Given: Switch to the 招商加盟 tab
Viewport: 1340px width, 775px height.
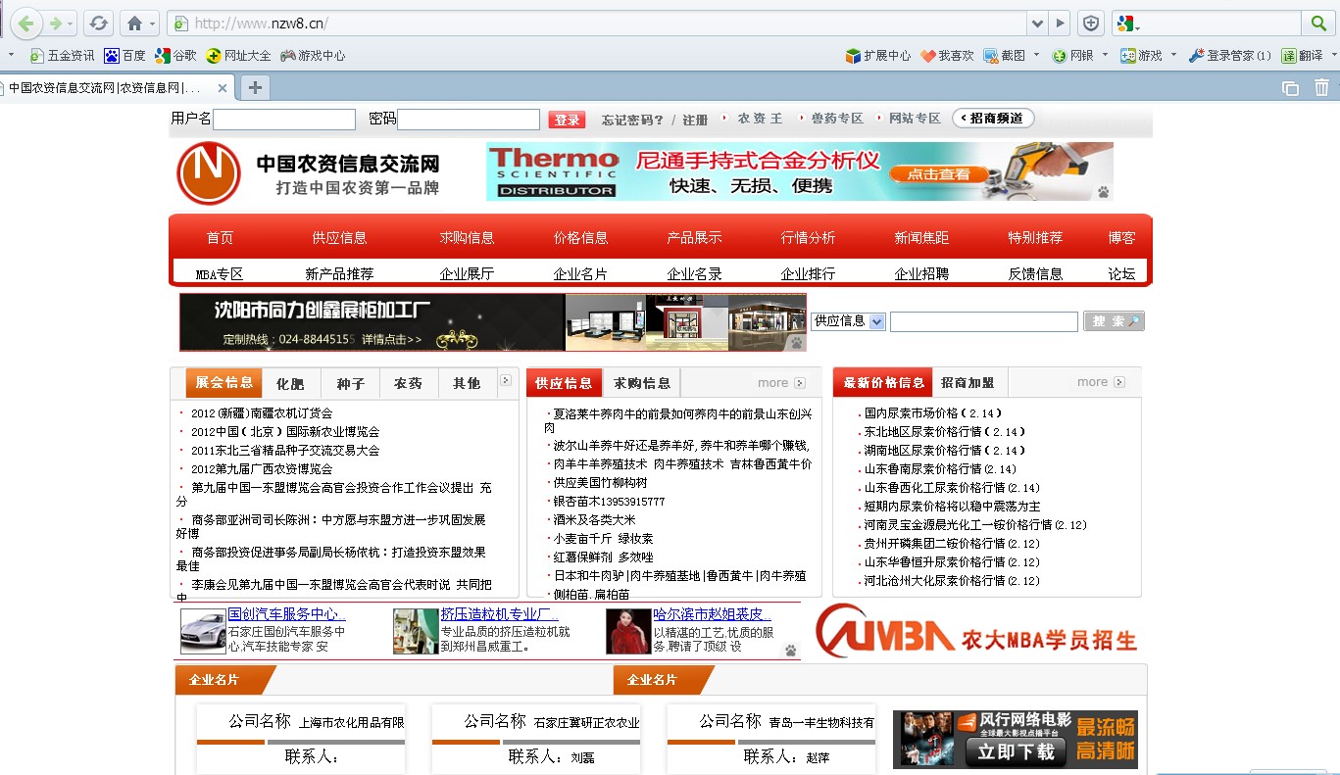Looking at the screenshot, I should point(968,383).
